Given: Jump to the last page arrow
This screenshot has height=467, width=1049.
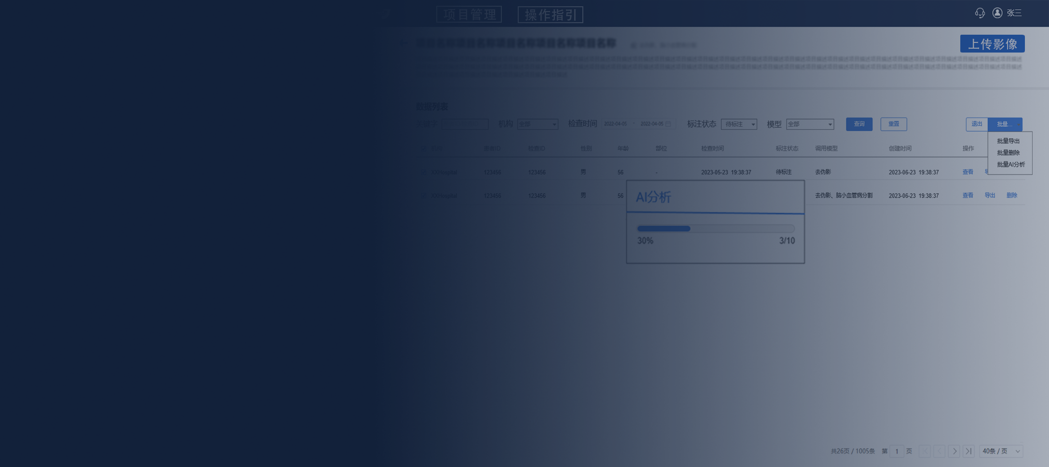Looking at the screenshot, I should [968, 451].
